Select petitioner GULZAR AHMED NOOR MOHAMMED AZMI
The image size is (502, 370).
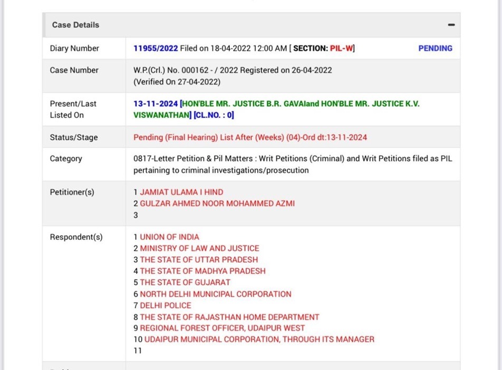(217, 203)
